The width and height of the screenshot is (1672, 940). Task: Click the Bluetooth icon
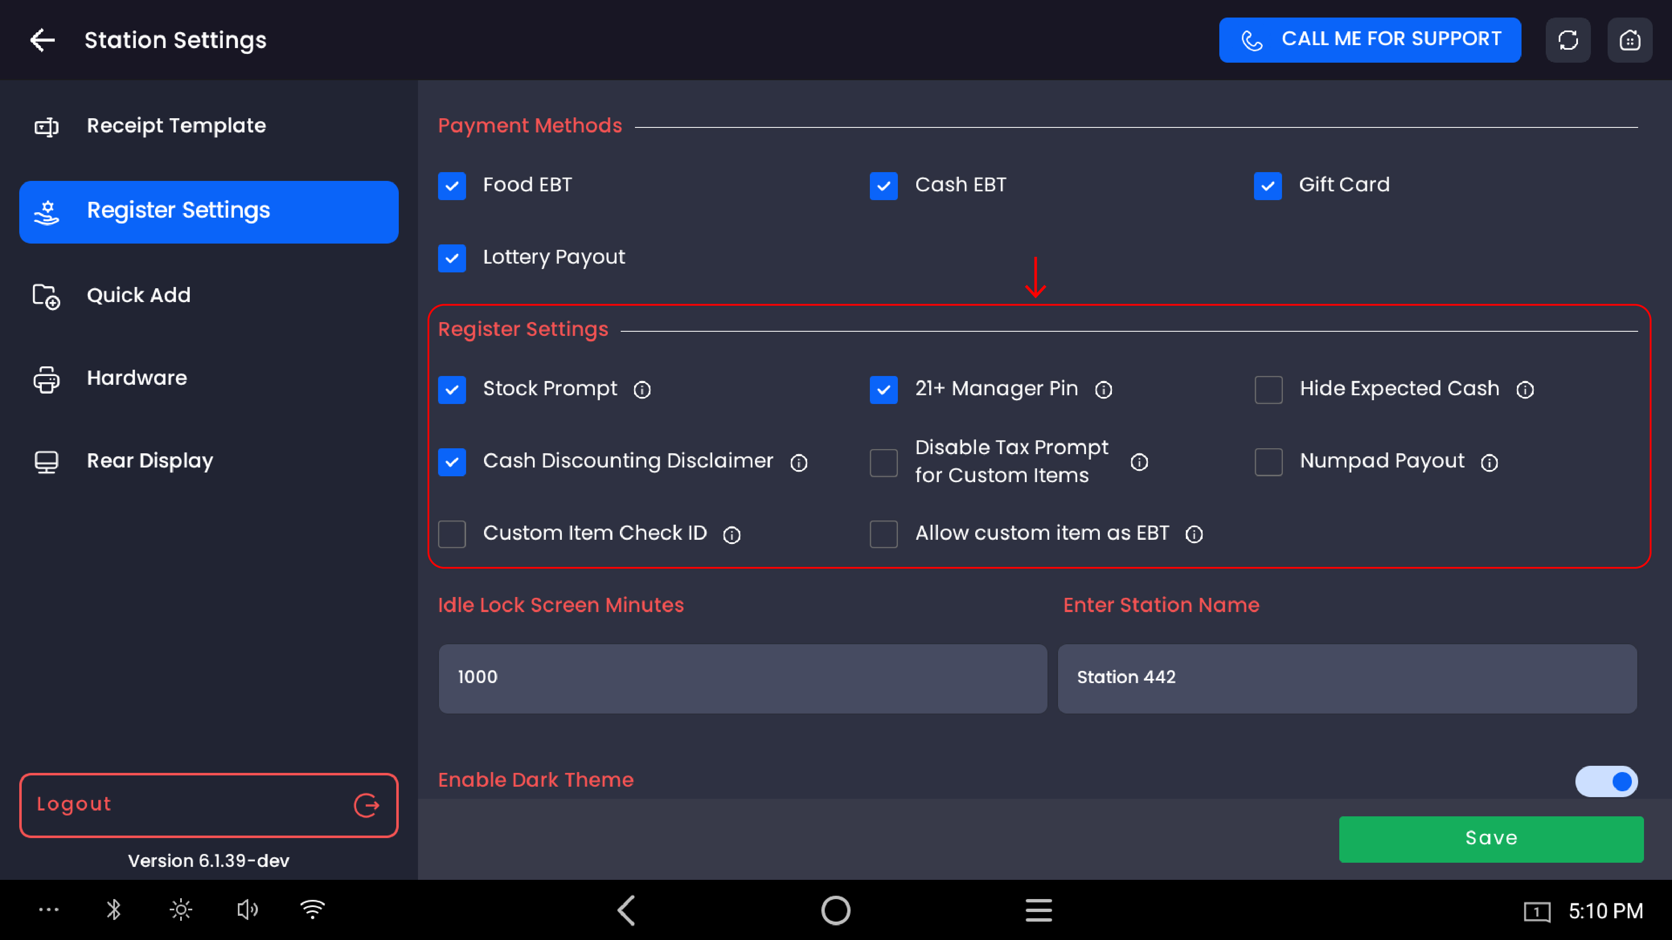(114, 910)
